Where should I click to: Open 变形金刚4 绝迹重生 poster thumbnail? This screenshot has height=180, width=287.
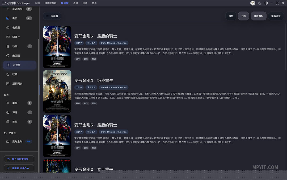57,91
